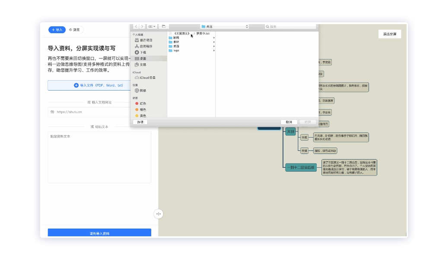
Task: Click the document URL input field
Action: click(x=89, y=112)
